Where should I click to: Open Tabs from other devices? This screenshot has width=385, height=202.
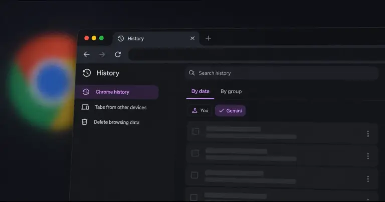click(114, 107)
